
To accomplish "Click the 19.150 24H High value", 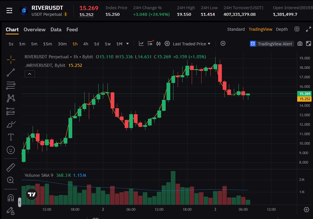I will pos(184,14).
